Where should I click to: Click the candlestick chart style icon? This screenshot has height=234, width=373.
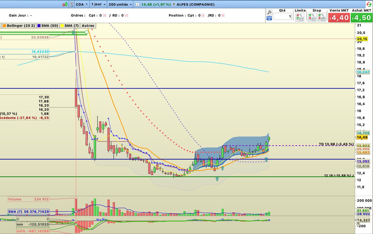pos(65,4)
